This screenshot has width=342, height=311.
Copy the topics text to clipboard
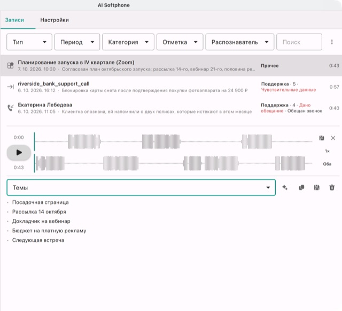pos(301,187)
